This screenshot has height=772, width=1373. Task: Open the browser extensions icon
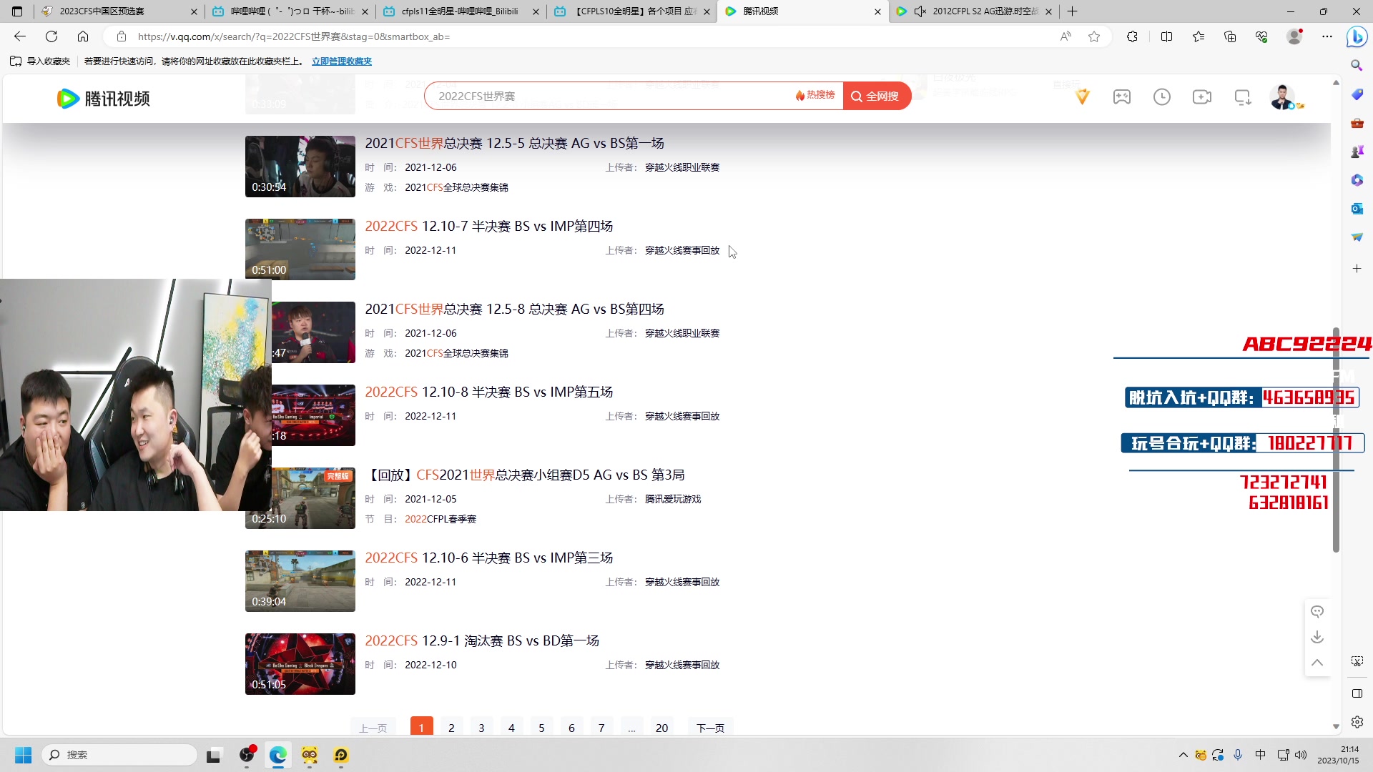tap(1132, 36)
